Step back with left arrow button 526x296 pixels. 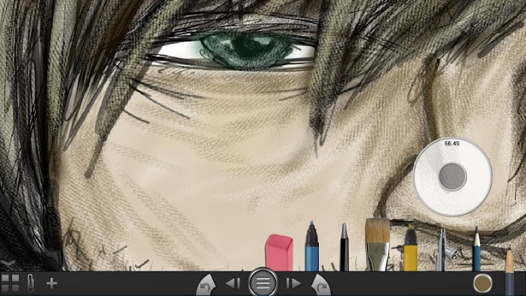point(233,283)
